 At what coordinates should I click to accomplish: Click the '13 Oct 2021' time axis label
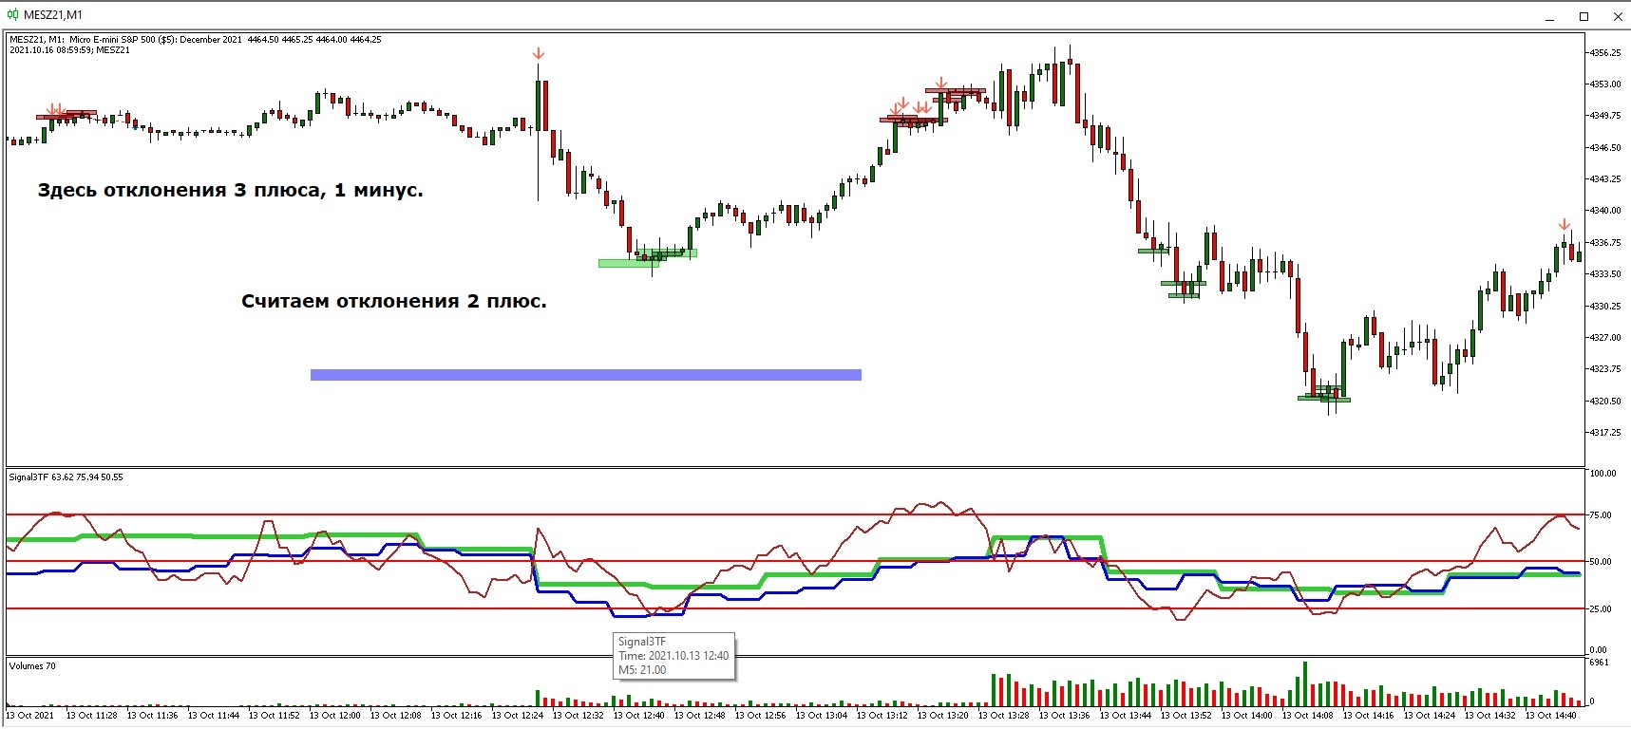coord(30,716)
